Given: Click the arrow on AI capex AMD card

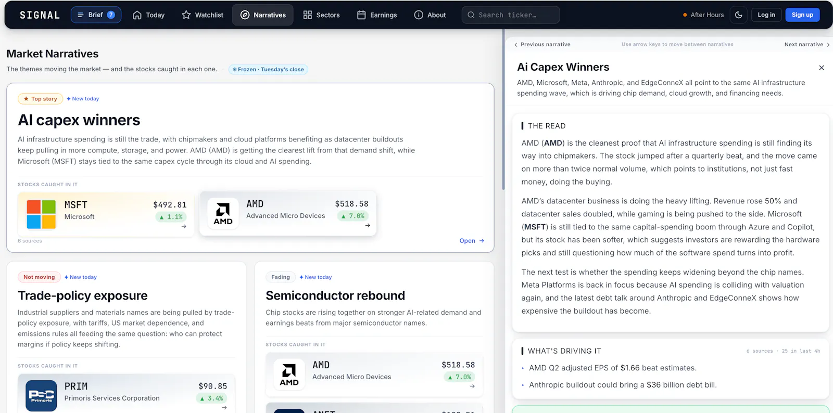Looking at the screenshot, I should 368,225.
